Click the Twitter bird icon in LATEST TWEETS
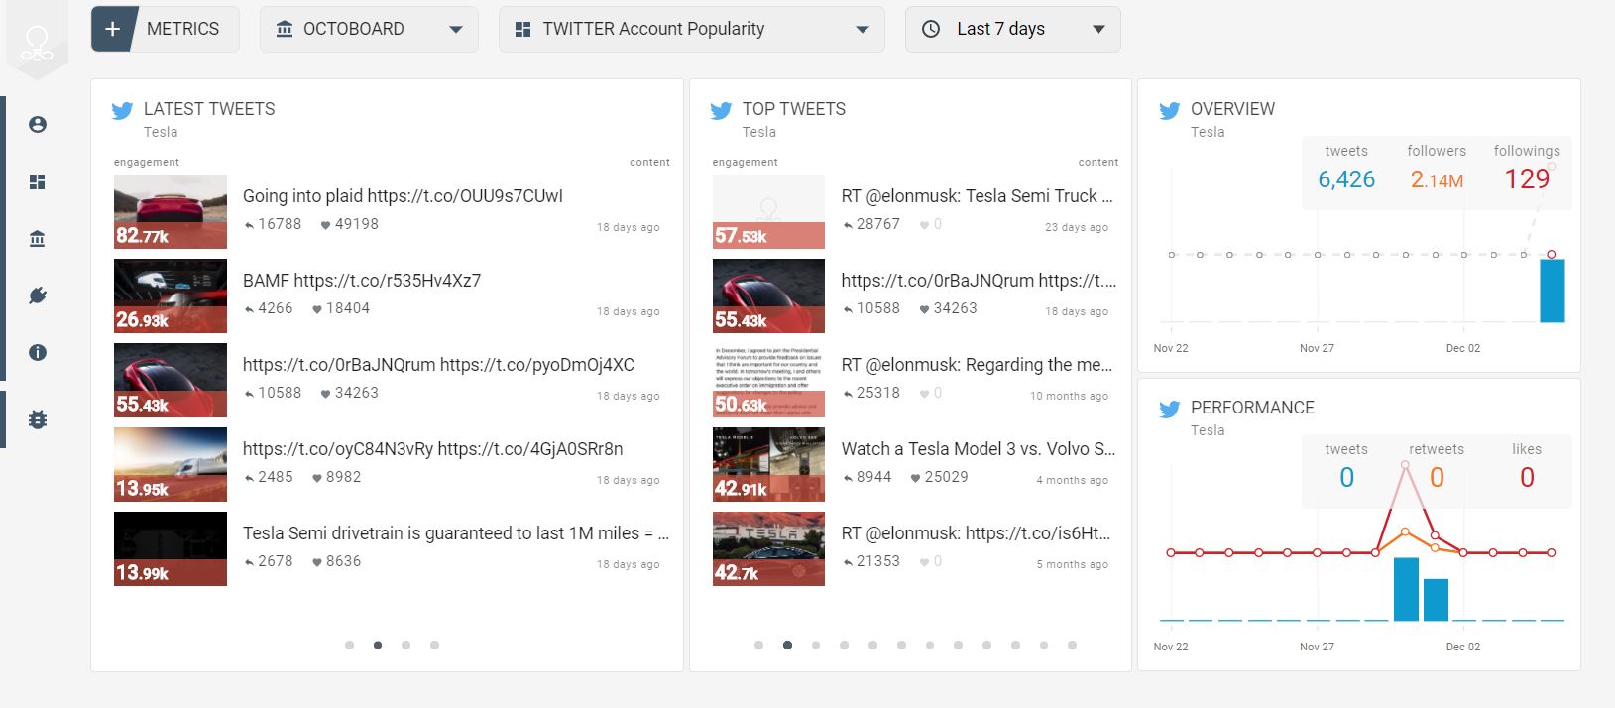The image size is (1615, 708). coord(122,110)
